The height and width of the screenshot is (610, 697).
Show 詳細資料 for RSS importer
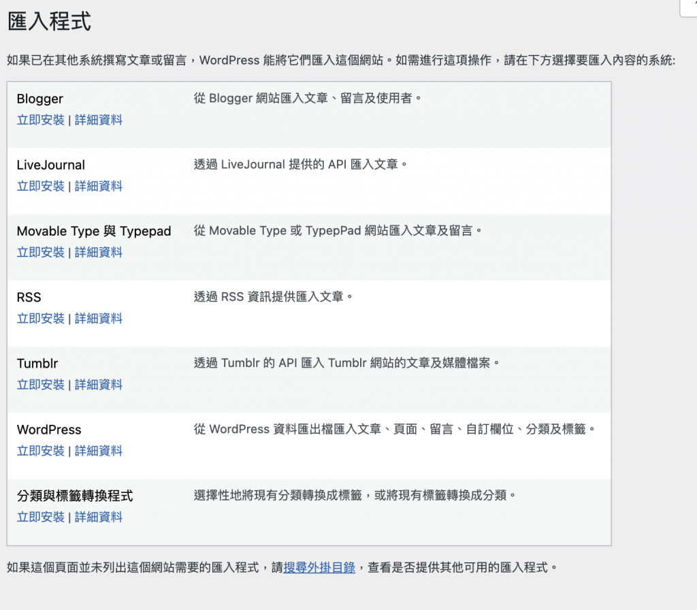98,319
